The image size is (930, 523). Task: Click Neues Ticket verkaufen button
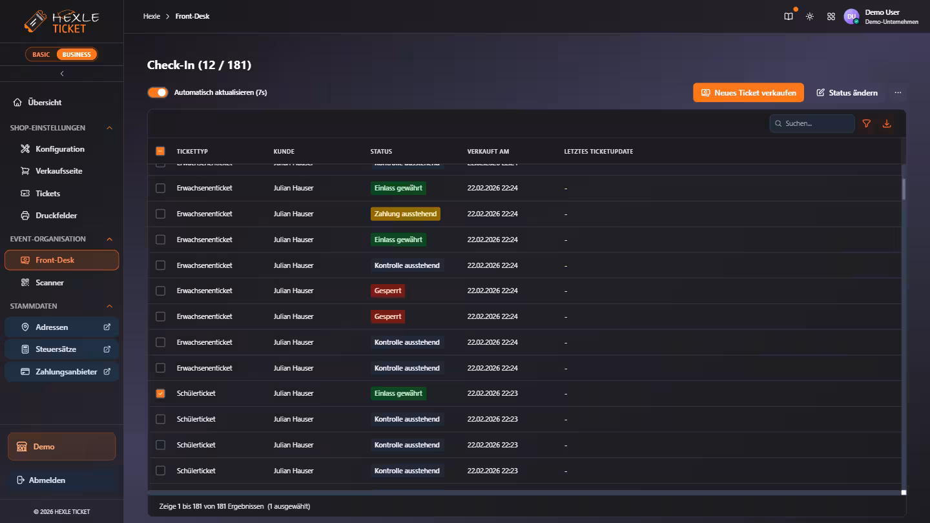coord(749,92)
